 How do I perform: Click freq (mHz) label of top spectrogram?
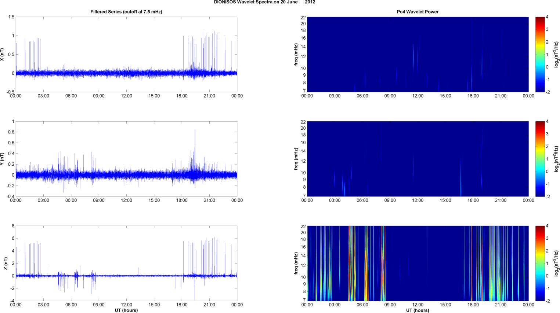tap(296, 54)
